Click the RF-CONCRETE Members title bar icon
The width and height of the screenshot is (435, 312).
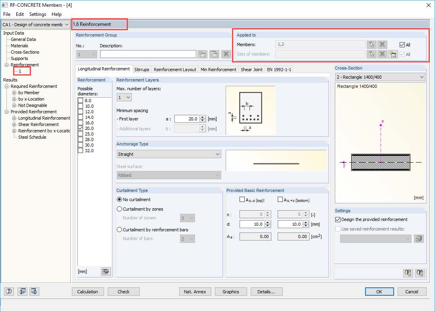tap(5, 5)
